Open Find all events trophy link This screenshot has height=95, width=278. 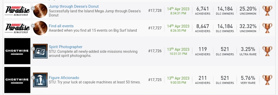click(x=61, y=26)
